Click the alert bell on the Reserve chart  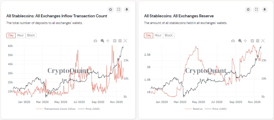(264, 9)
